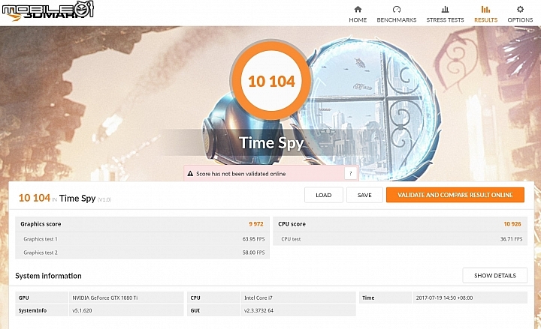
Task: Click the Time Spy banner title
Action: pyautogui.click(x=271, y=143)
